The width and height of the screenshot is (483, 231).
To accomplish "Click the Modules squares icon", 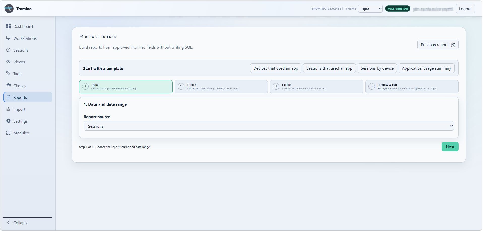I will 8,133.
